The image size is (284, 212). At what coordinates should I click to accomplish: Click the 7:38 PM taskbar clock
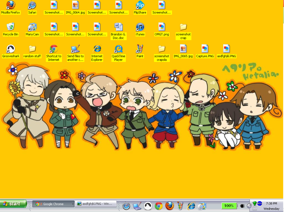point(271,203)
